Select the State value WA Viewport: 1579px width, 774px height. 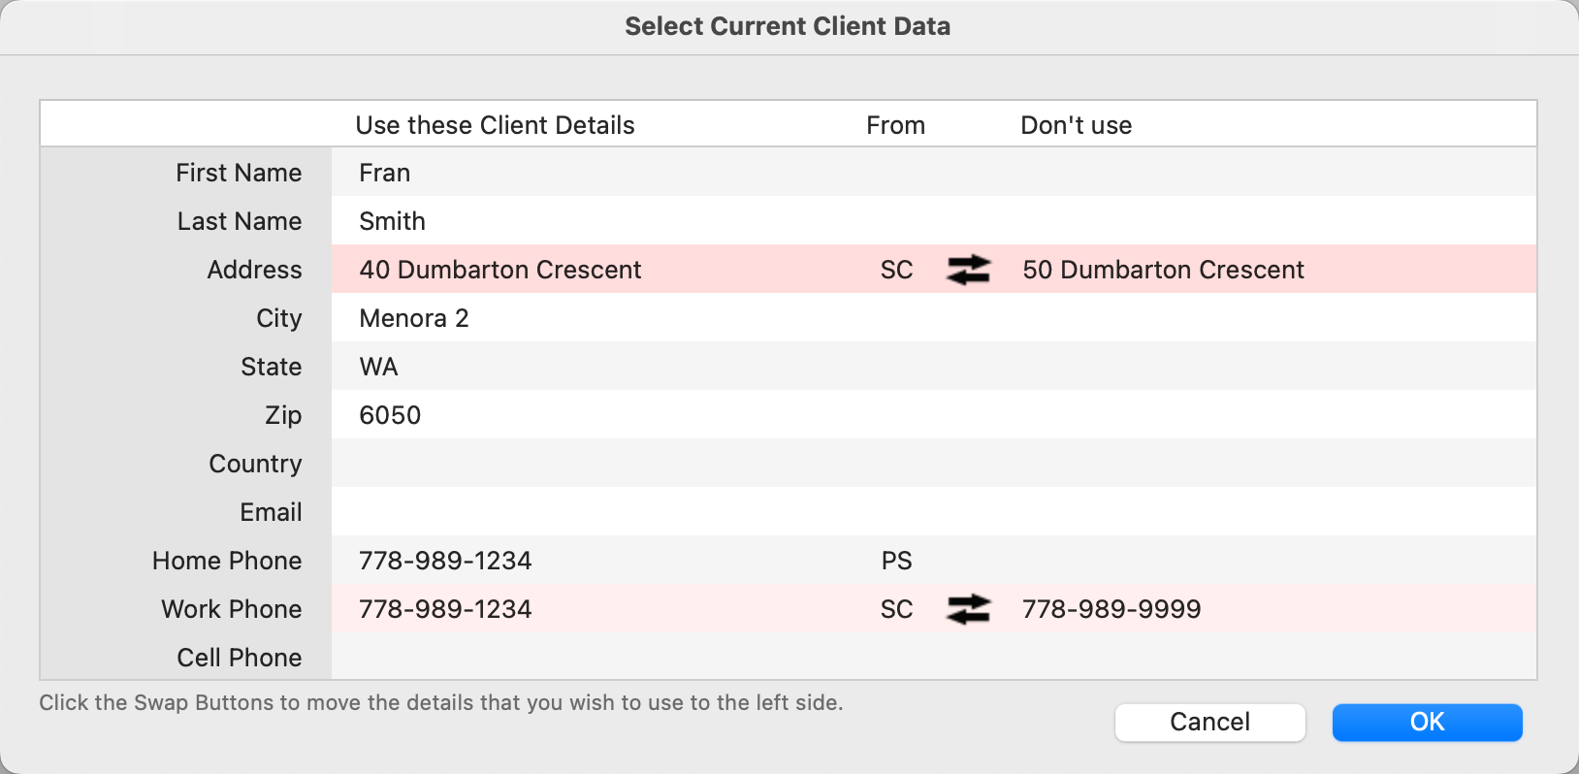pos(378,367)
